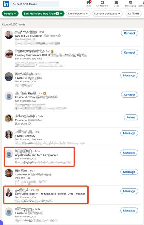Viewport: 144px width, 225px height.
Task: Follow the founder located in Sunnyvale
Action: [131, 117]
